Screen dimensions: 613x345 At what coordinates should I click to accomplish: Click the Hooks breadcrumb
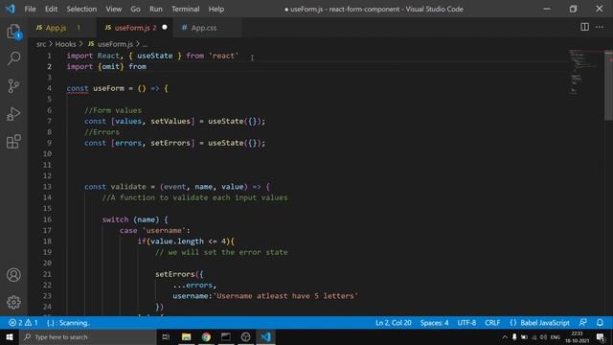pyautogui.click(x=65, y=44)
